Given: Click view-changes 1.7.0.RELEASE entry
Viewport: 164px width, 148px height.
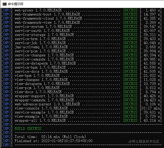Looking at the screenshot, I should tap(41, 80).
